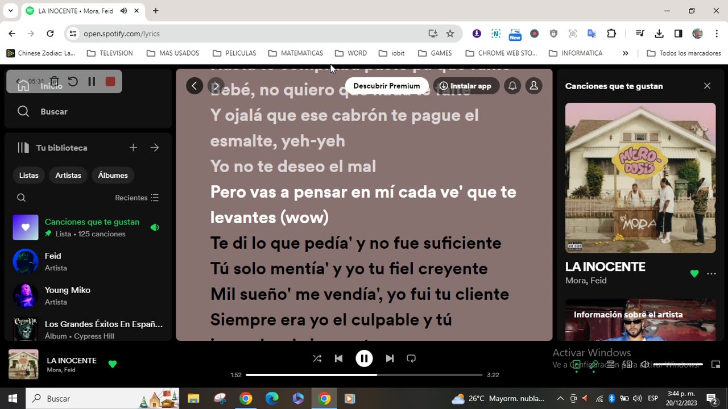Search within the library magnifier icon
The width and height of the screenshot is (728, 409).
tap(21, 198)
